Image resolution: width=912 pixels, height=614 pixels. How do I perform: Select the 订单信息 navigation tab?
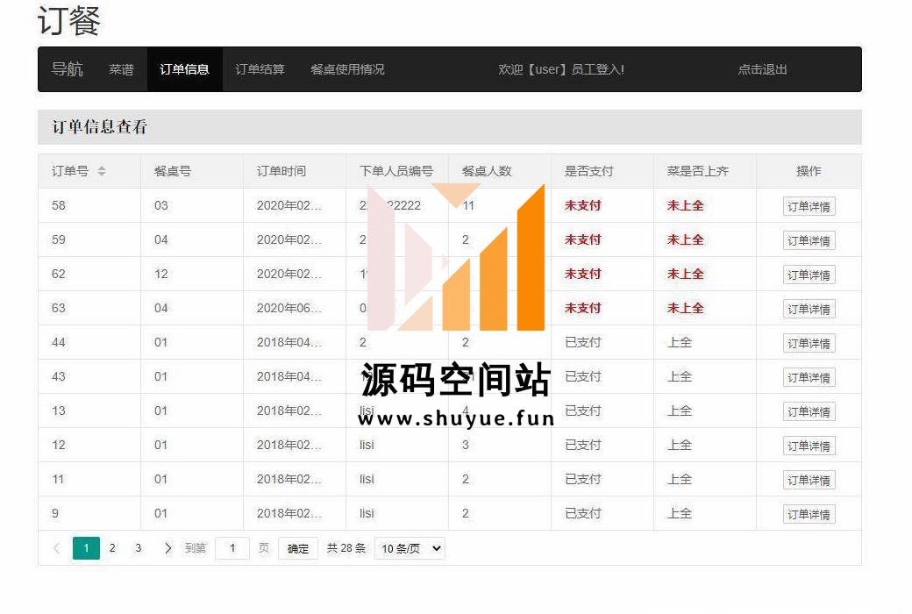(184, 69)
